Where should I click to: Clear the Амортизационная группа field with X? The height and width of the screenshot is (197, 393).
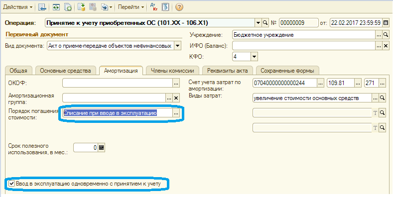(x=176, y=98)
